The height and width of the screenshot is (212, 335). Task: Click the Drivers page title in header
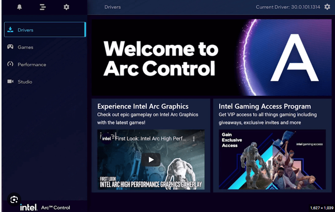(113, 7)
